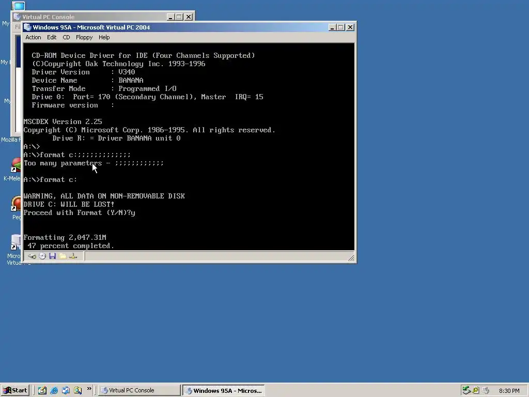Click the '47 percent completed.' text
The width and height of the screenshot is (529, 397).
click(x=71, y=246)
